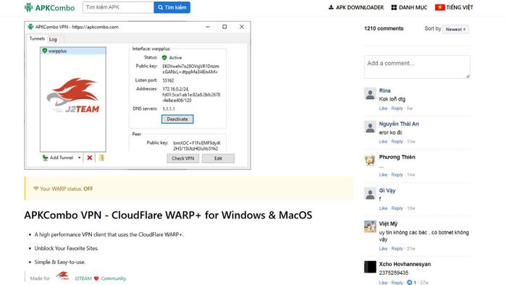Click the Active status shield icon
The width and height of the screenshot is (507, 285).
(x=164, y=58)
